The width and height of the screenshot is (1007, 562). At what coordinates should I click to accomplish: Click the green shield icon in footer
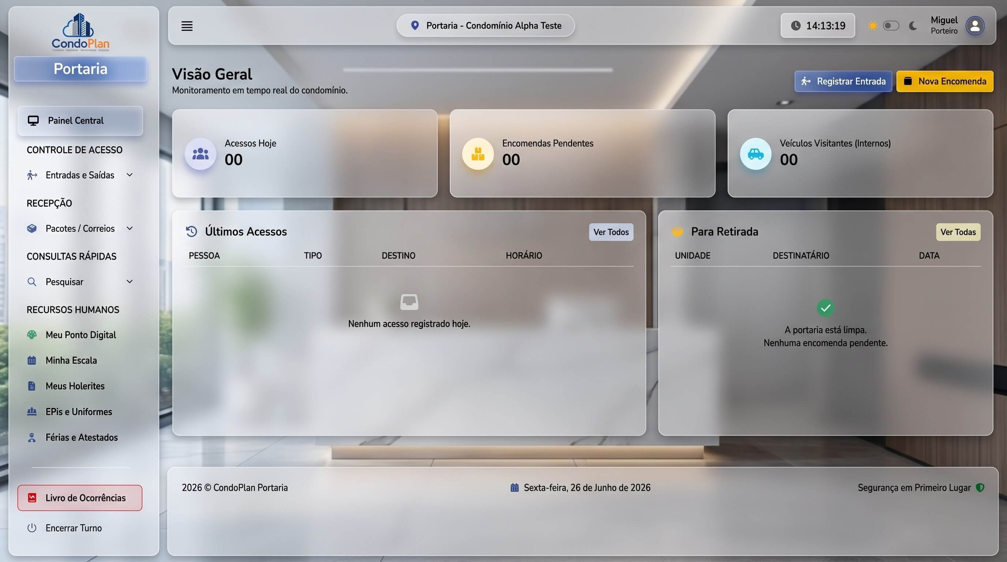coord(980,487)
